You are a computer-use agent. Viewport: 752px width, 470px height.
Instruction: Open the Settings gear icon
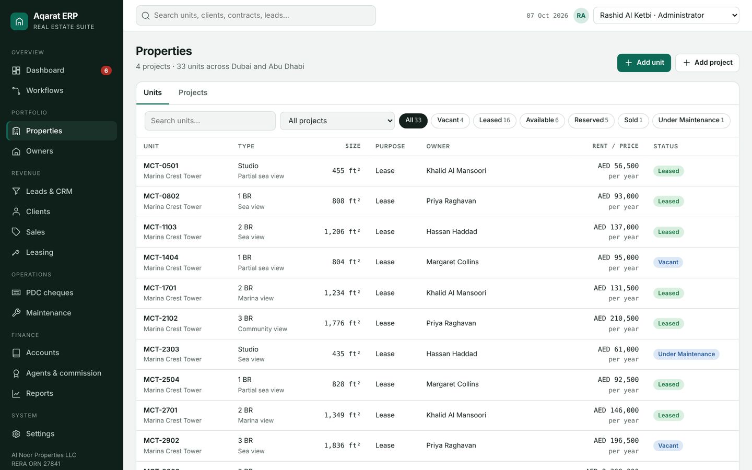point(16,433)
